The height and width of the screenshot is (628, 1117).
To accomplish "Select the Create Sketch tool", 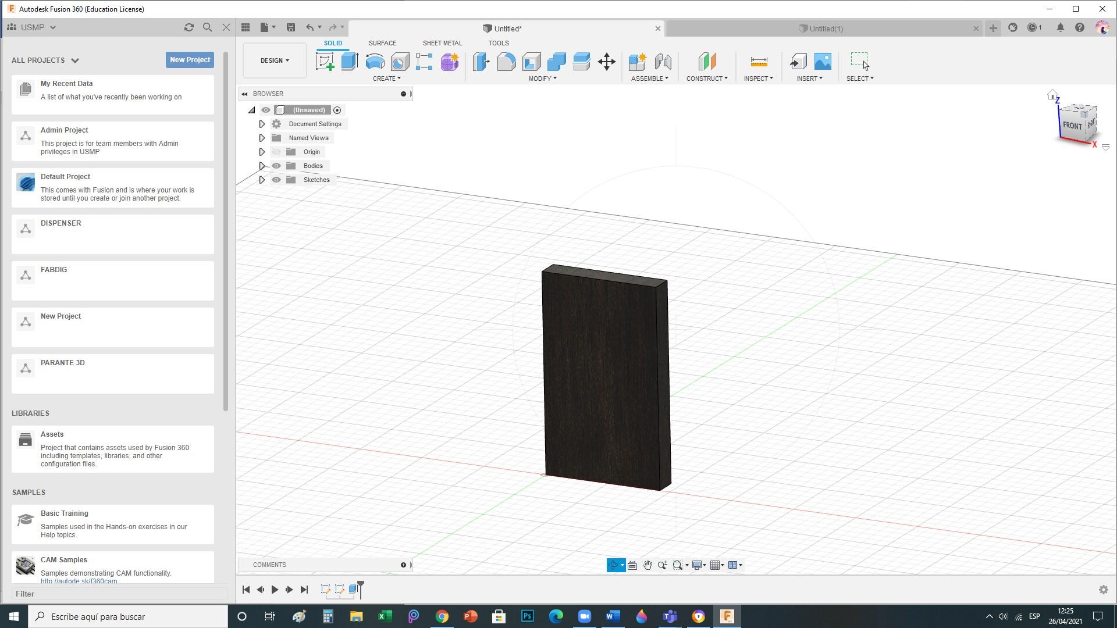I will (325, 62).
